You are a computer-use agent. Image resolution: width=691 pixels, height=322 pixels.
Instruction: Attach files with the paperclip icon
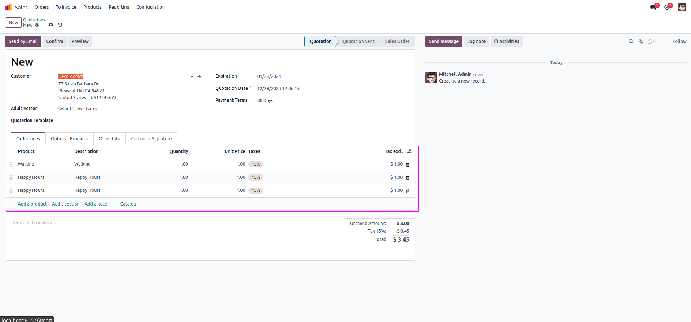(x=641, y=41)
